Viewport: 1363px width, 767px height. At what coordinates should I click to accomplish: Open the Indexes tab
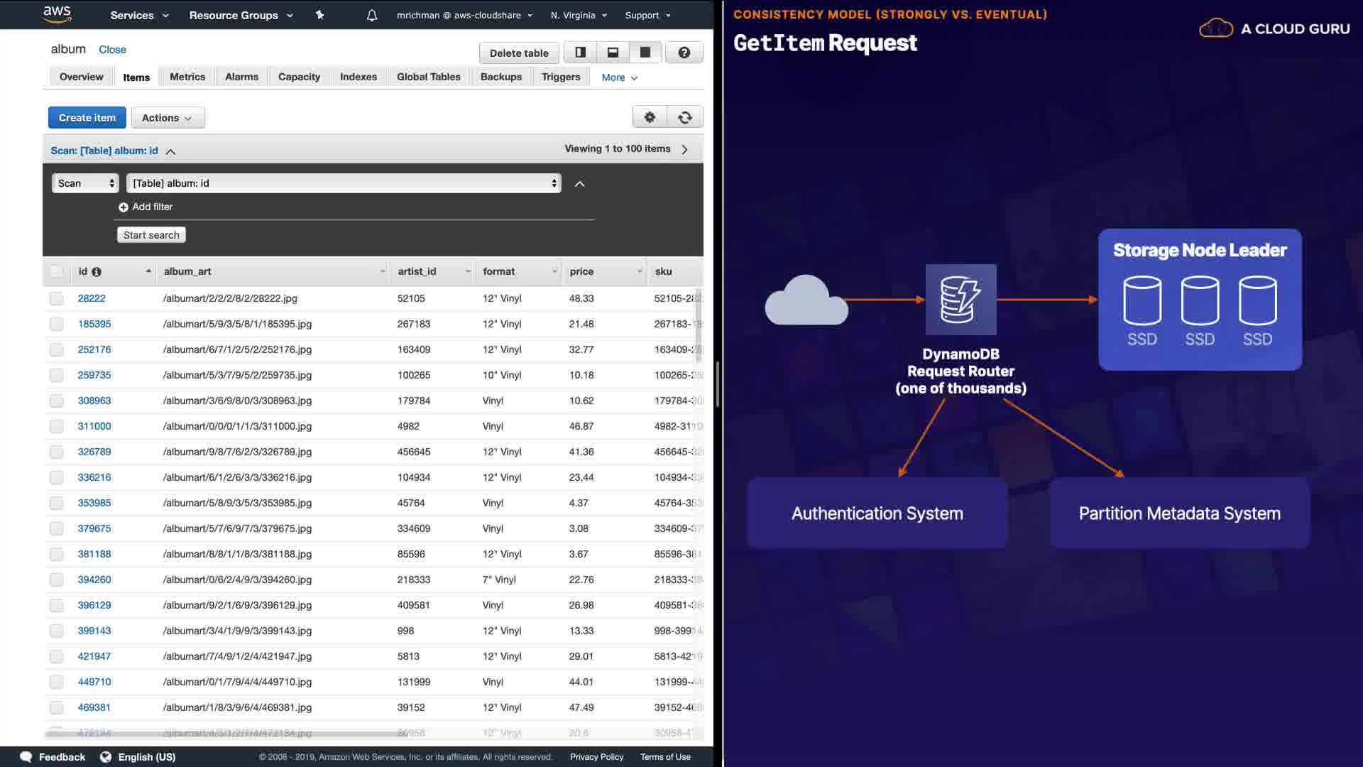pos(358,77)
